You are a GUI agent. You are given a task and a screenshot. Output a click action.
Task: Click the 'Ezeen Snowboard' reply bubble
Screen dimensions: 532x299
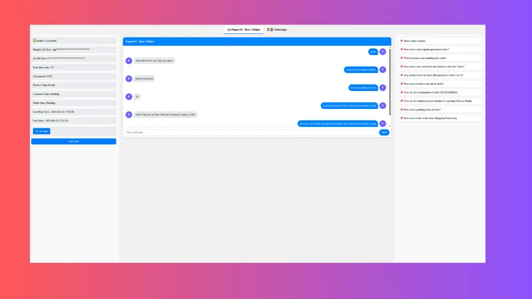(x=144, y=78)
